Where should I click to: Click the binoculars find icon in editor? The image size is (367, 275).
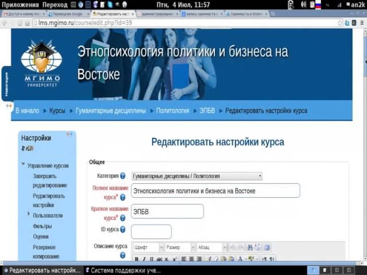250,247
